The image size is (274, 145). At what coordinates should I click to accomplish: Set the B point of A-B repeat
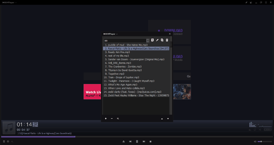(270, 130)
